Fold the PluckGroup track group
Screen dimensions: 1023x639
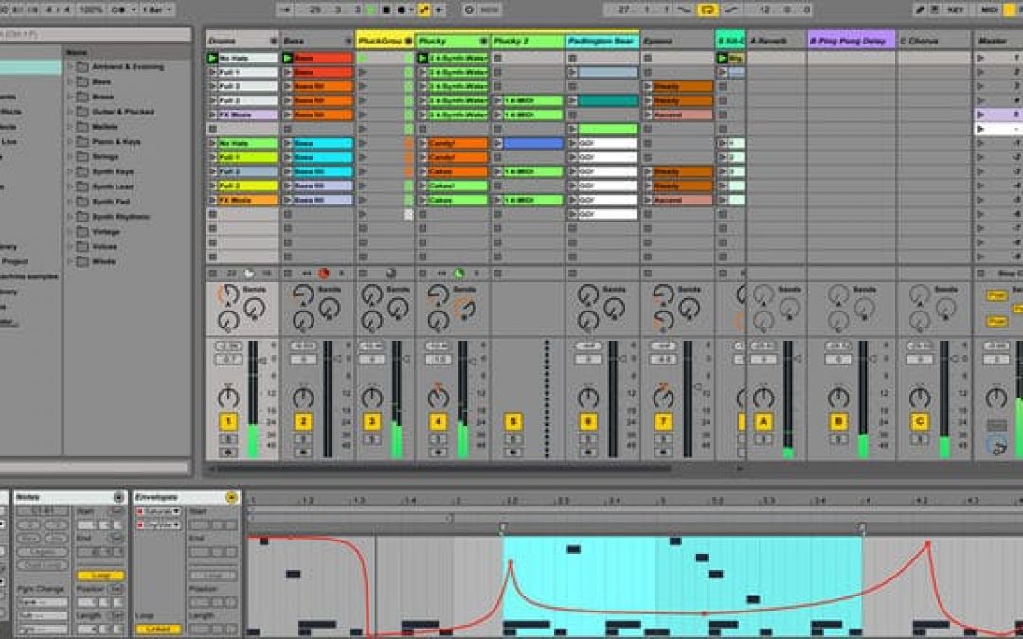point(409,41)
